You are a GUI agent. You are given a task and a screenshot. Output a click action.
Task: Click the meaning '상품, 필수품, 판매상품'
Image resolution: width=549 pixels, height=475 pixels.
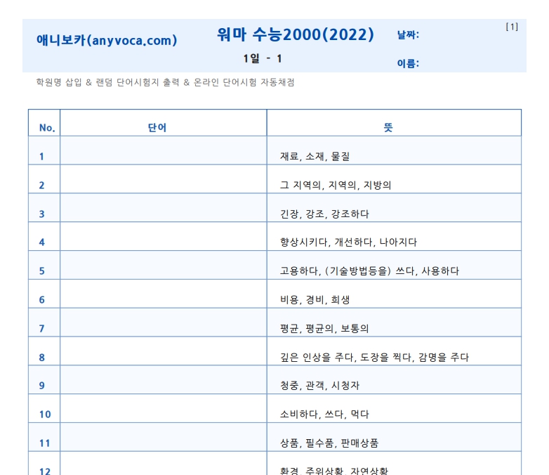pyautogui.click(x=329, y=443)
